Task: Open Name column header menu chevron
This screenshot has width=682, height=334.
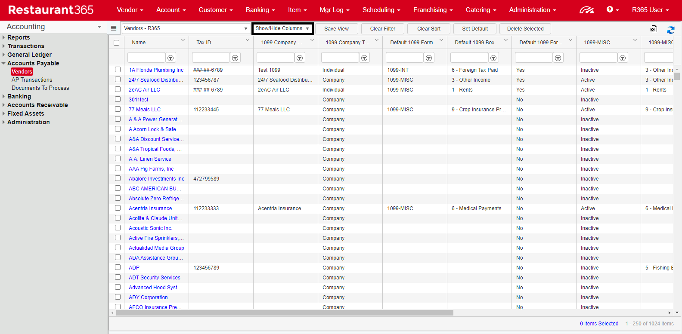Action: click(183, 40)
